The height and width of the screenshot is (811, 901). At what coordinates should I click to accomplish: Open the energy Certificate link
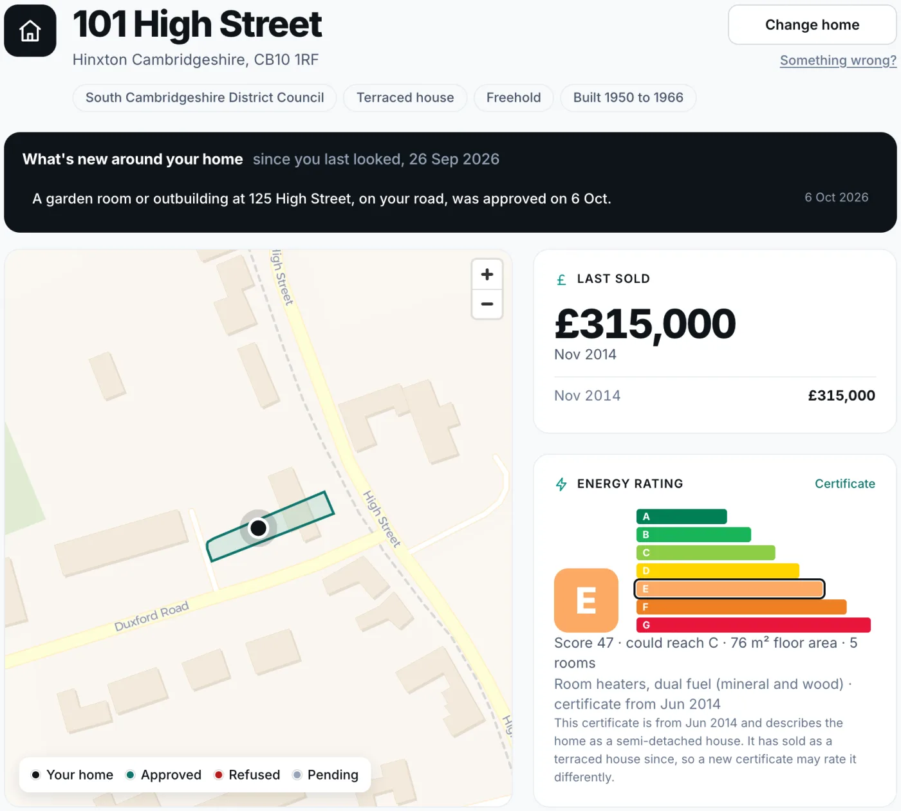click(x=845, y=484)
